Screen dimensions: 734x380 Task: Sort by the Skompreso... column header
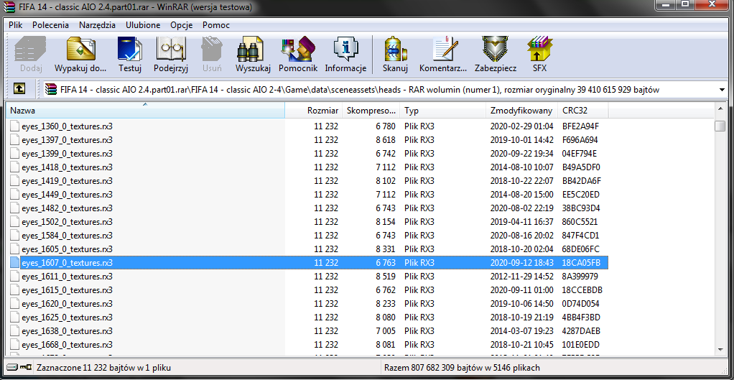click(x=372, y=111)
